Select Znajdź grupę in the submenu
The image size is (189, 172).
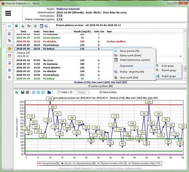168,76
